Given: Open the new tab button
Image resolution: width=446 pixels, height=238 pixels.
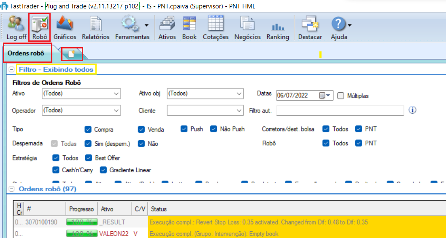Looking at the screenshot, I should tap(72, 53).
